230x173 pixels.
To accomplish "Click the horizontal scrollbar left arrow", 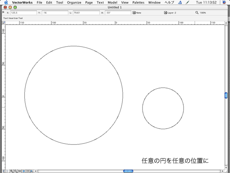I will click(35, 171).
